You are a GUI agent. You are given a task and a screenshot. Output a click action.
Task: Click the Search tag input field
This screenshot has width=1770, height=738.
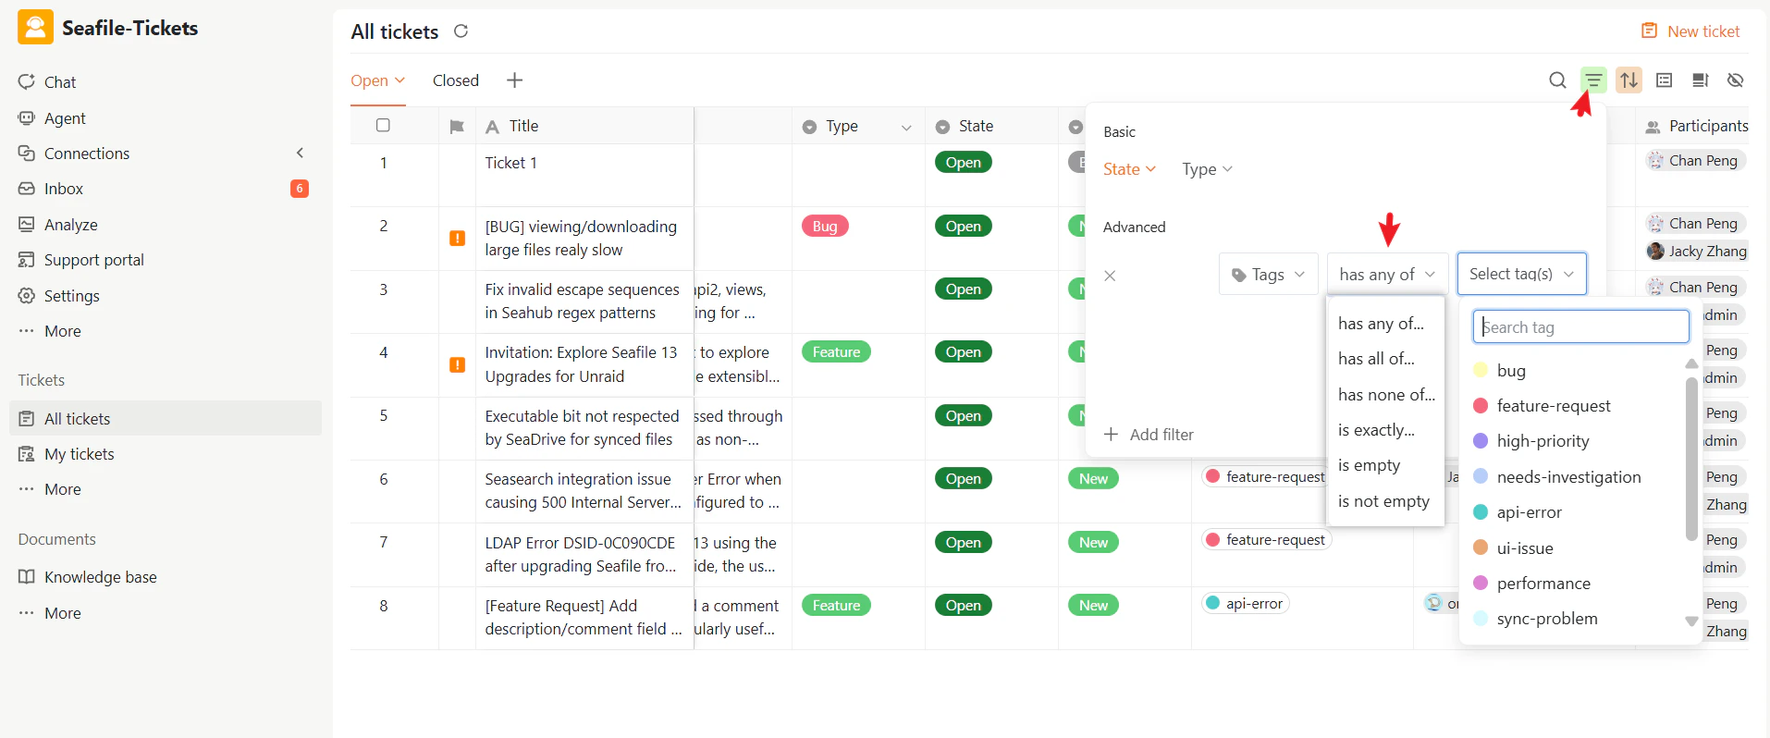pos(1580,326)
